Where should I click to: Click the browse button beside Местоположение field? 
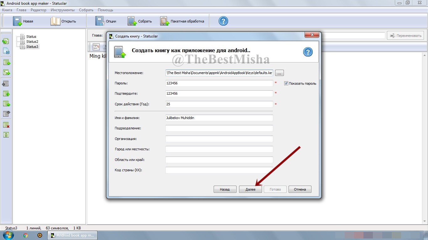point(279,73)
